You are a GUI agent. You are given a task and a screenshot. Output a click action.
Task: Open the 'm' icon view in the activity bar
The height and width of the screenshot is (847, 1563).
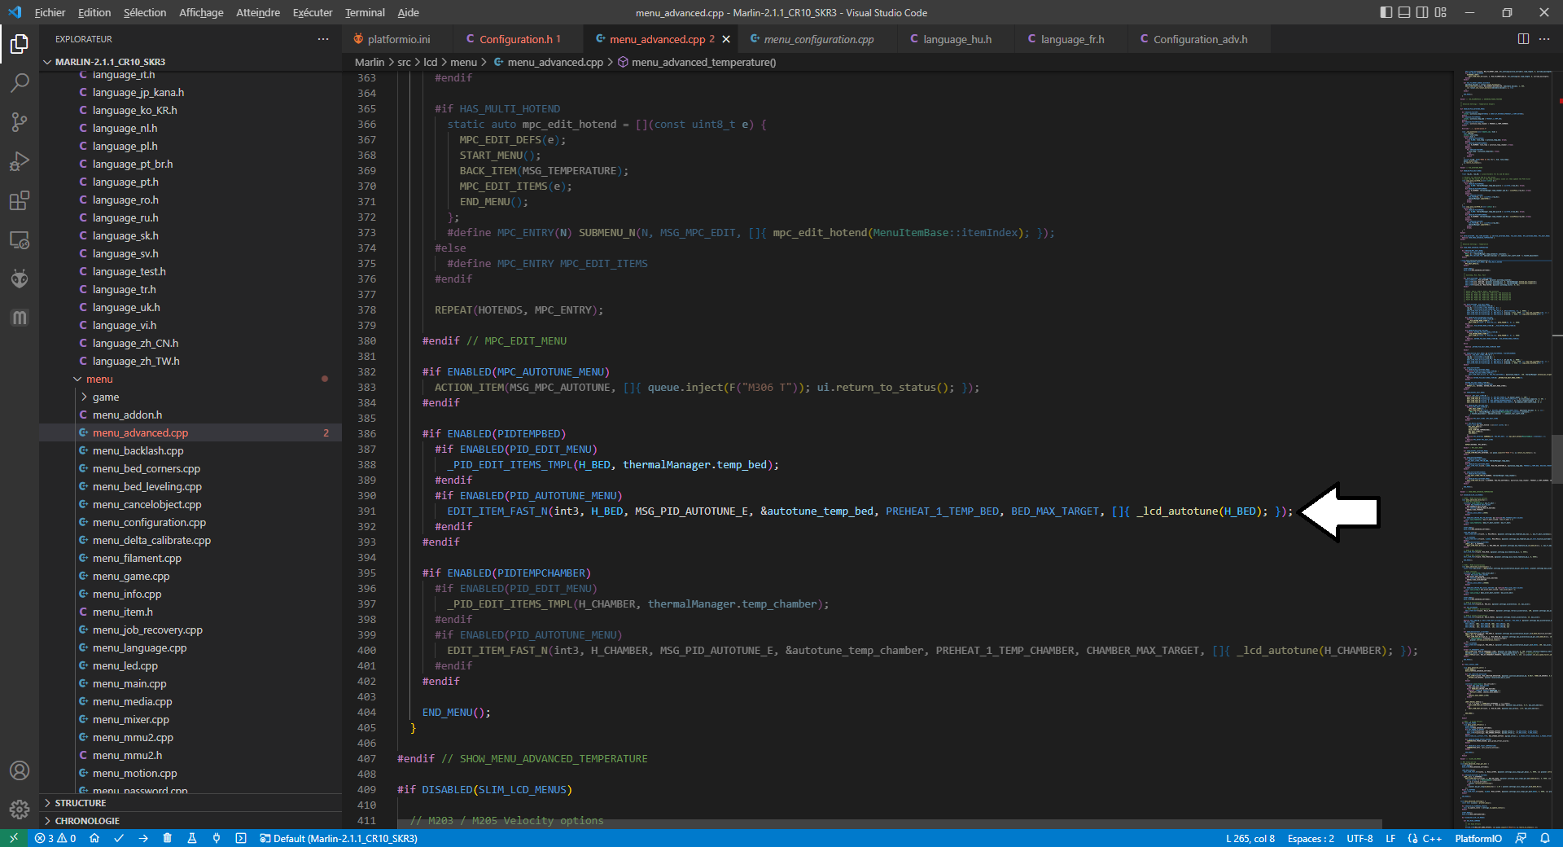(20, 318)
